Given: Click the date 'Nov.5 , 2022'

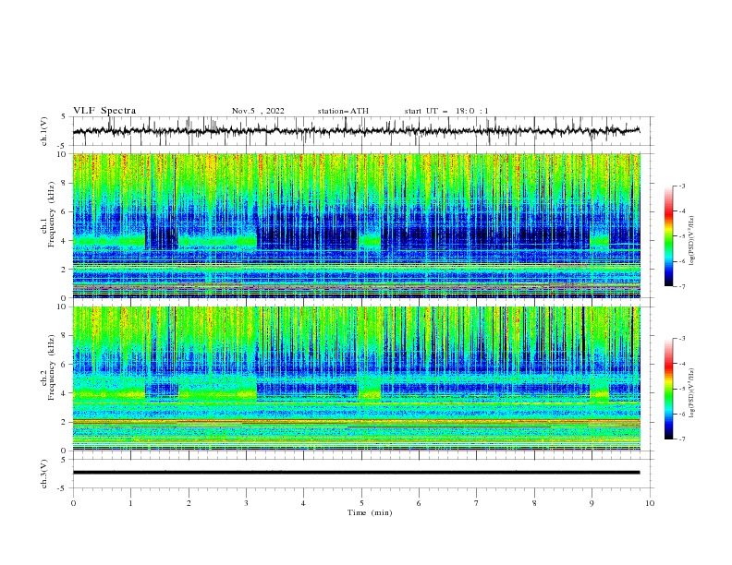Looking at the screenshot, I should [x=258, y=111].
